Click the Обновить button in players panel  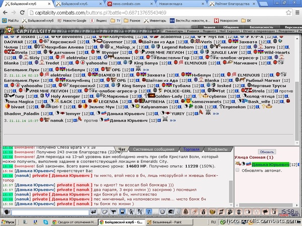click(267, 152)
